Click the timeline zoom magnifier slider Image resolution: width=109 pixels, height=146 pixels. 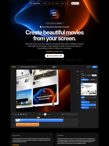[70, 114]
